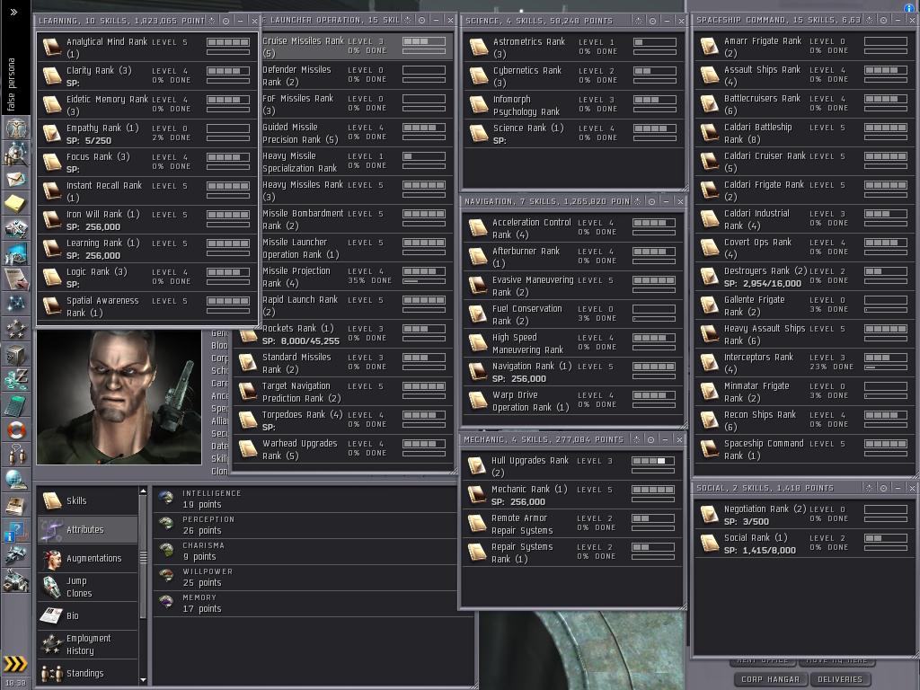
Task: Click the five-stars corporation icon in sidebar
Action: 16,329
